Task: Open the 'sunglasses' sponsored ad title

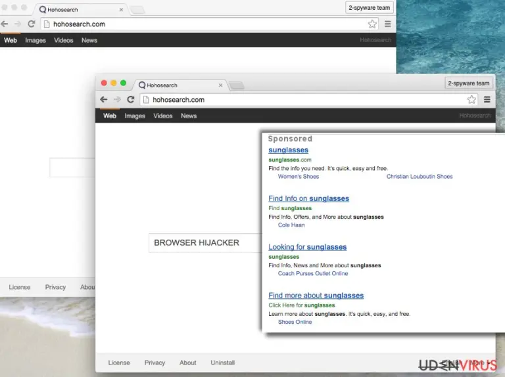Action: pos(288,150)
